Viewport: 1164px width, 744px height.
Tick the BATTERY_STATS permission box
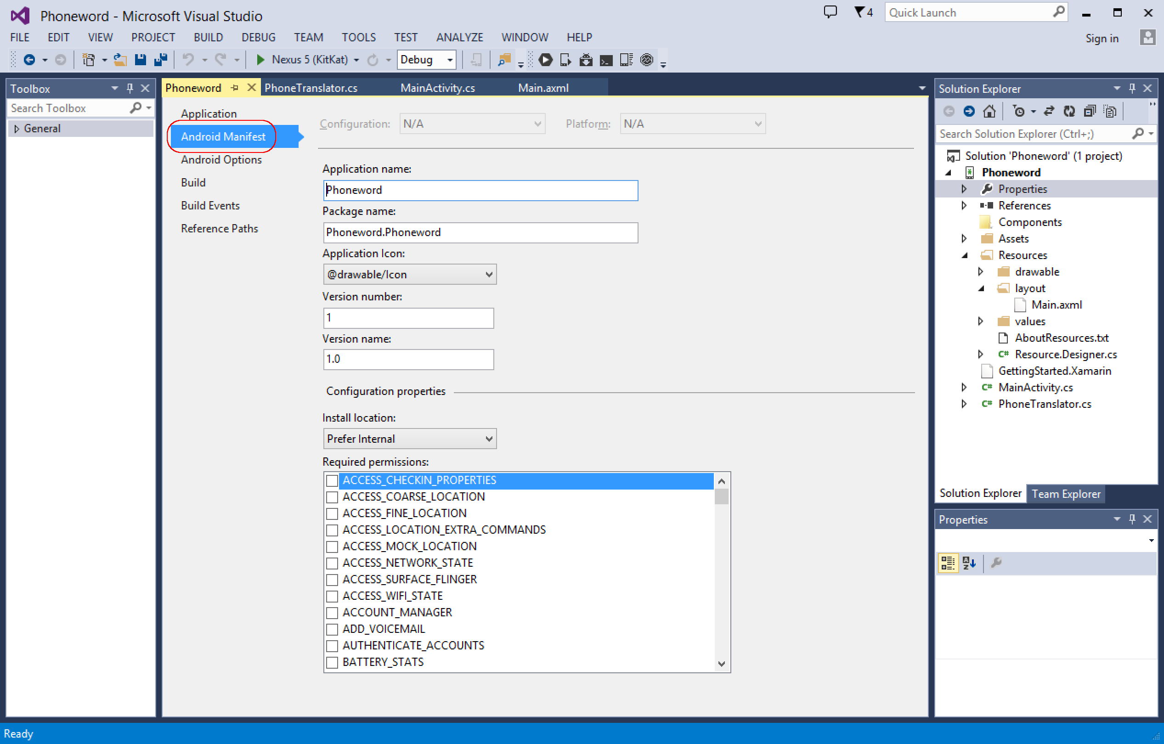point(332,662)
